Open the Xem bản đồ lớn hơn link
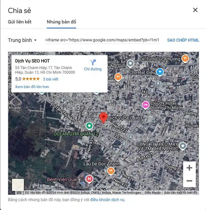Viewport: 206px width, 210px height. click(x=32, y=87)
